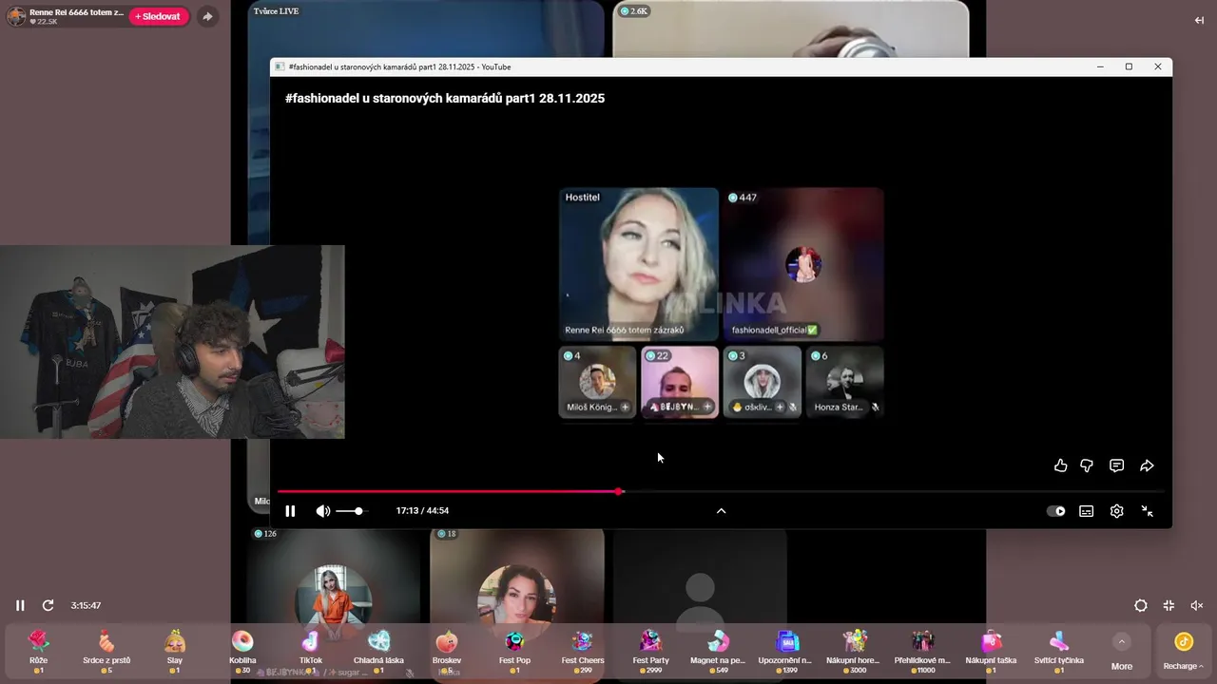Viewport: 1217px width, 684px height.
Task: Select the webcam overlay of streamer
Action: (172, 342)
